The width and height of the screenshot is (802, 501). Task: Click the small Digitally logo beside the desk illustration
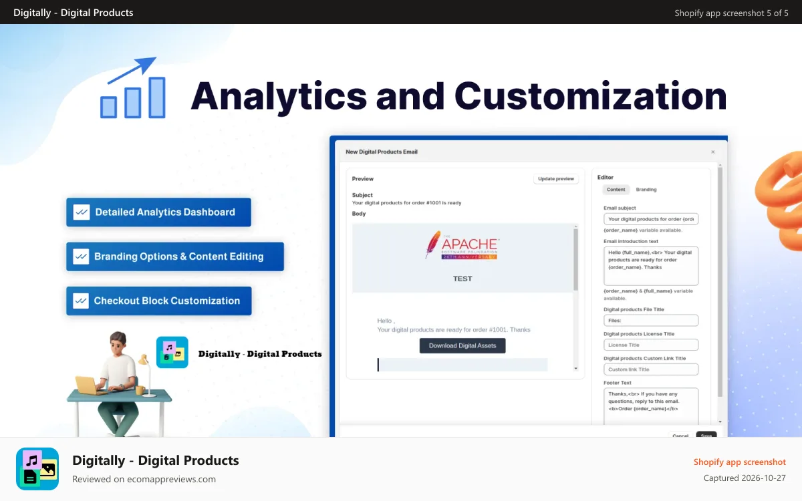pos(172,352)
